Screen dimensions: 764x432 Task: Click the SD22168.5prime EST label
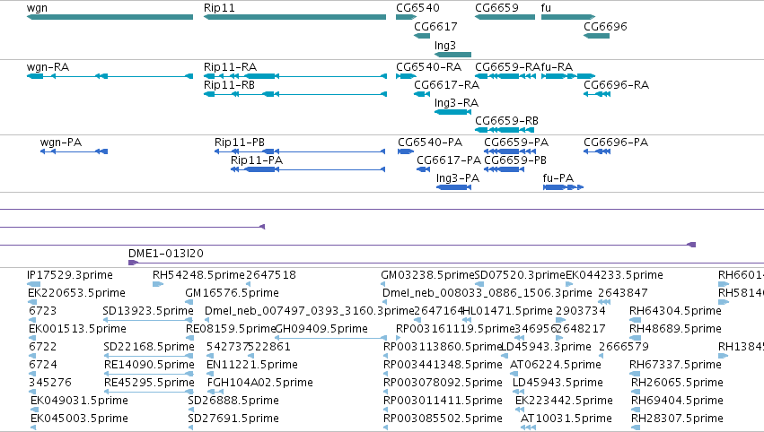149,348
